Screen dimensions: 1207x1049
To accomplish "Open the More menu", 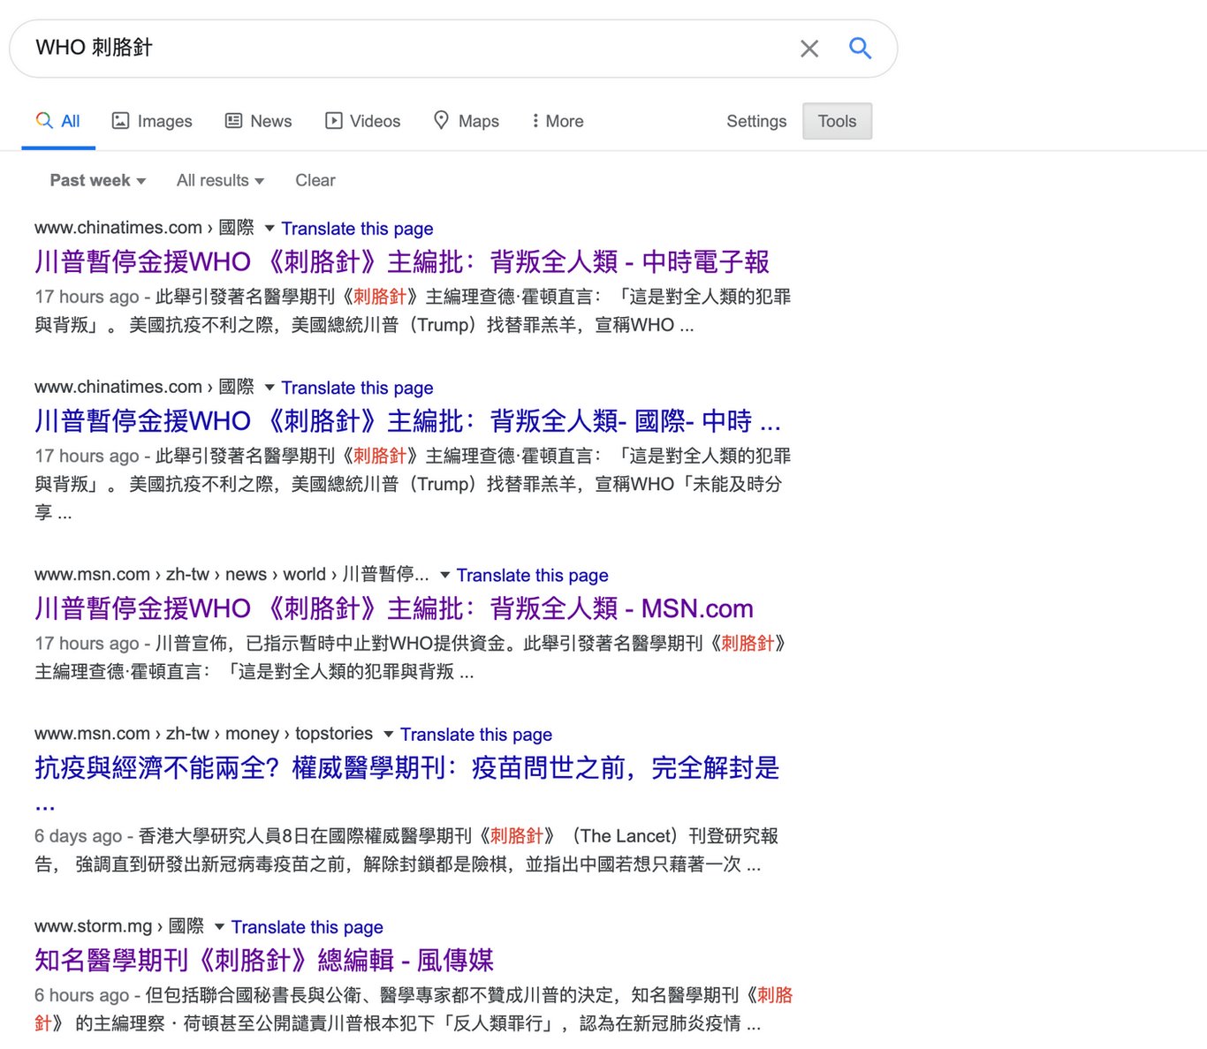I will [558, 121].
